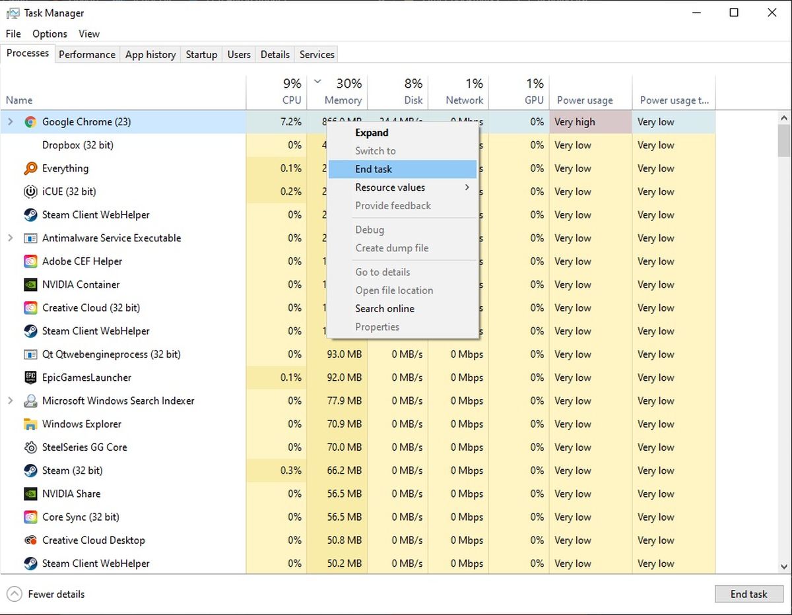
Task: Expand Microsoft Windows Search Indexer group
Action: click(10, 401)
